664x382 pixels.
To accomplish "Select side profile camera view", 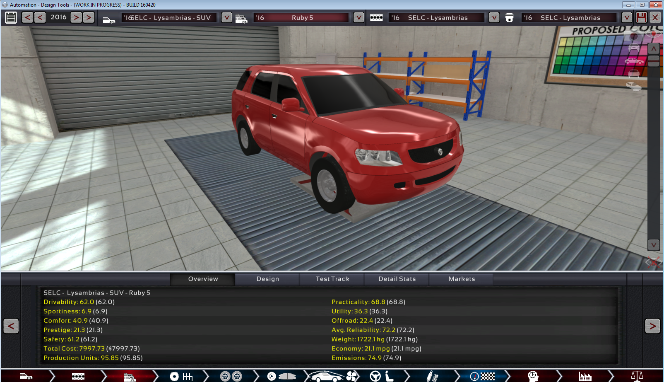I will coord(633,61).
